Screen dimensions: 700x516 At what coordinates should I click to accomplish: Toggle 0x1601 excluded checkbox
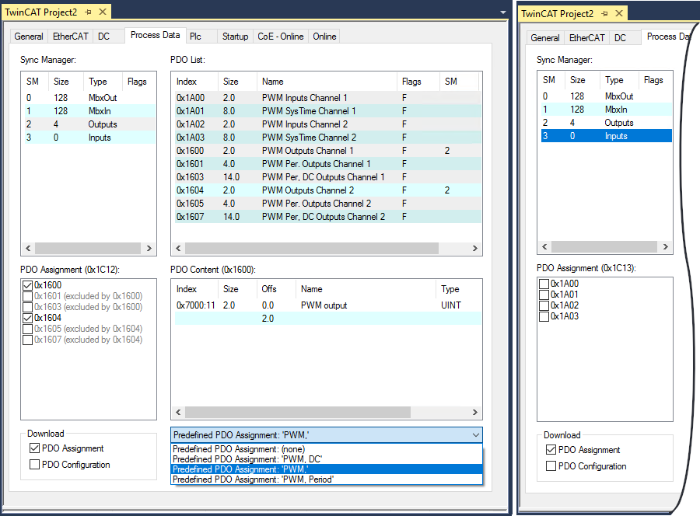pyautogui.click(x=28, y=296)
